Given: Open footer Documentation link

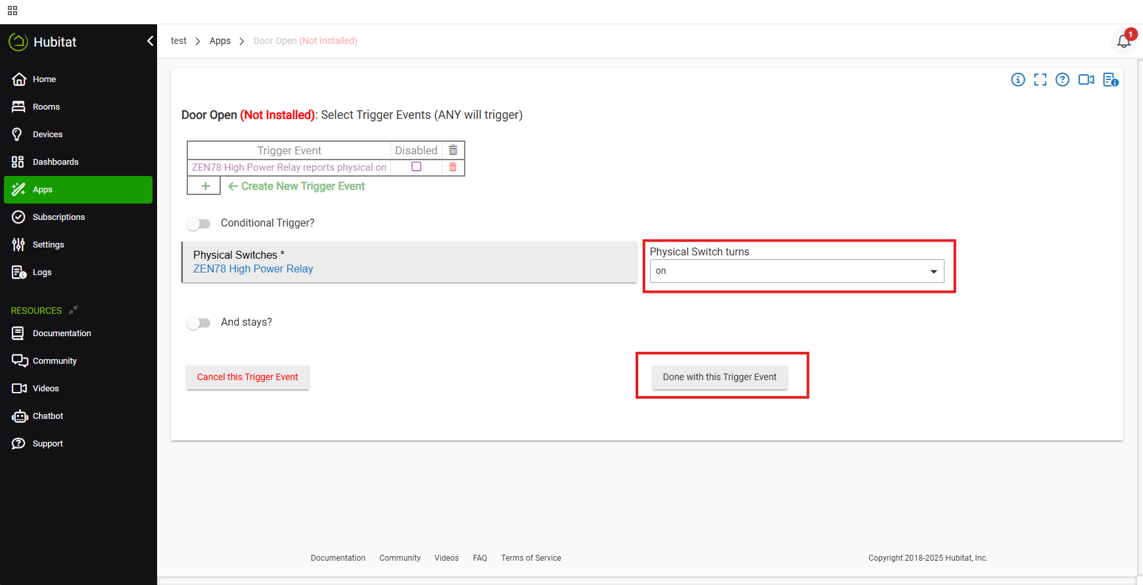Looking at the screenshot, I should point(338,558).
